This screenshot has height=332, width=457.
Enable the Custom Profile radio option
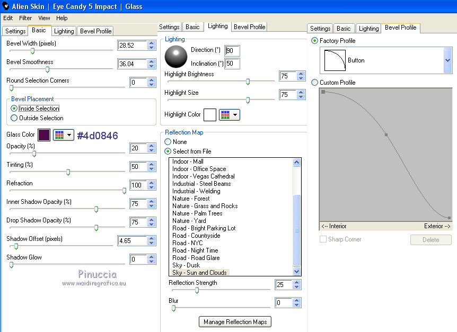[x=315, y=83]
